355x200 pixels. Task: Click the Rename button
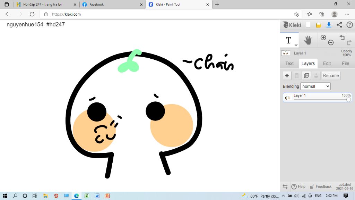331,75
